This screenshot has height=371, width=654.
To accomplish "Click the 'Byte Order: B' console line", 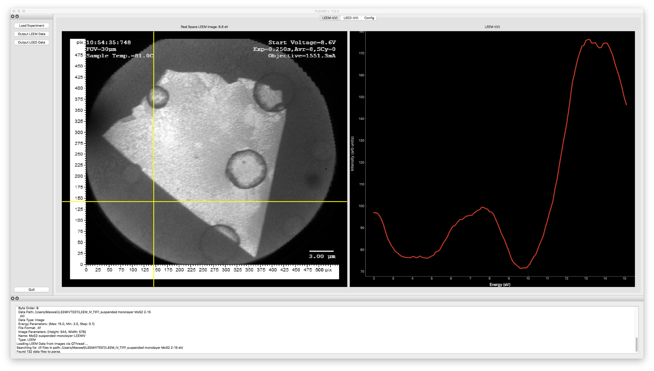I will 28,308.
